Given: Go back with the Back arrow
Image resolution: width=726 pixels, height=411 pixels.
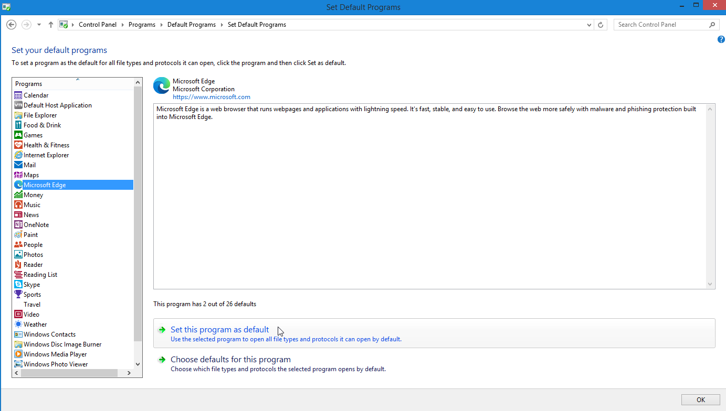Looking at the screenshot, I should 12,25.
